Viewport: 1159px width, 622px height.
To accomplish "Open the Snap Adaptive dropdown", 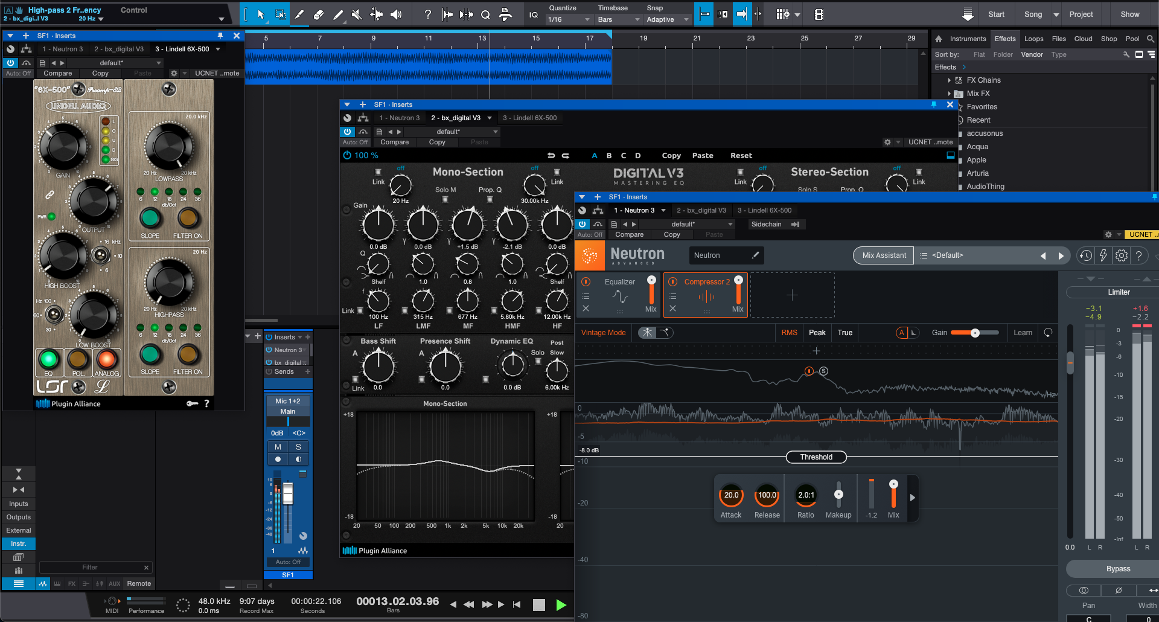I will (x=668, y=19).
